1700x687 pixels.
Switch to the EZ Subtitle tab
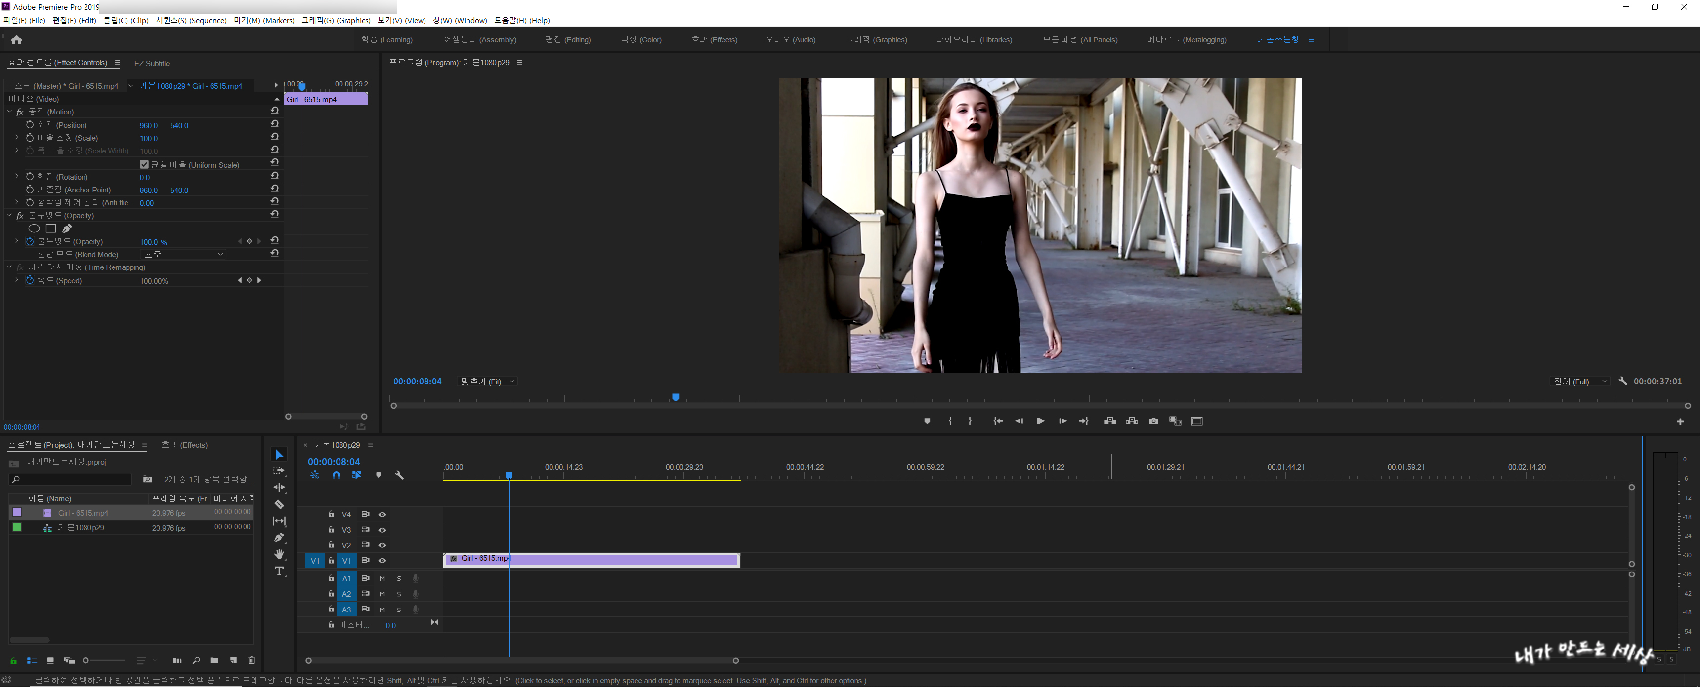tap(152, 63)
